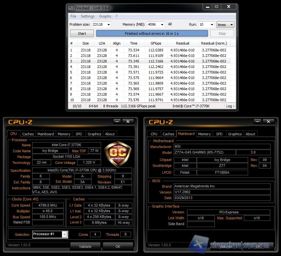The height and width of the screenshot is (256, 281).
Task: Click the CPU-Z logo on the left window
Action: [x=20, y=122]
